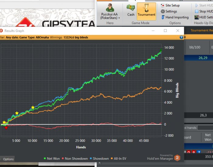Click the 45 000 x-axis value
Image resolution: width=213 pixels, height=167 pixels.
pos(144,141)
